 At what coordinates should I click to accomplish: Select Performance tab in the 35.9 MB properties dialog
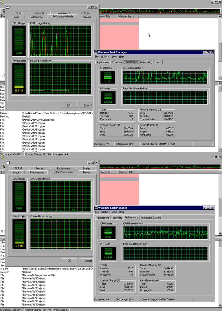point(36,17)
